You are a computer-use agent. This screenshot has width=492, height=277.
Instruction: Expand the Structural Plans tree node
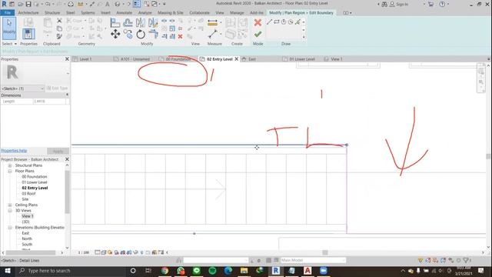coord(10,165)
